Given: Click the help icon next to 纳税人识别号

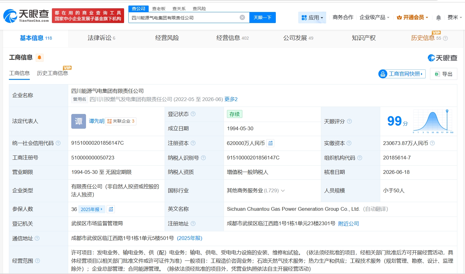Looking at the screenshot, I should pos(203,158).
